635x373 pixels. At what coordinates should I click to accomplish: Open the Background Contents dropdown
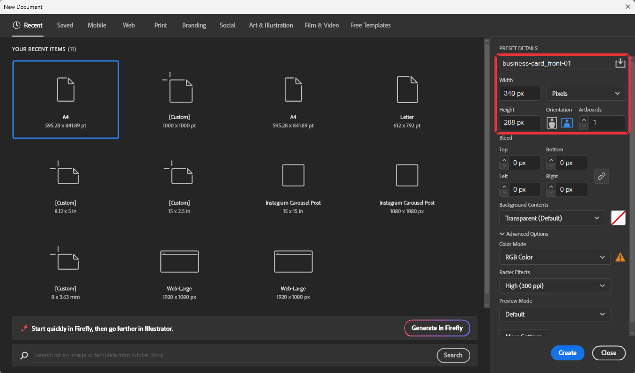tap(553, 218)
